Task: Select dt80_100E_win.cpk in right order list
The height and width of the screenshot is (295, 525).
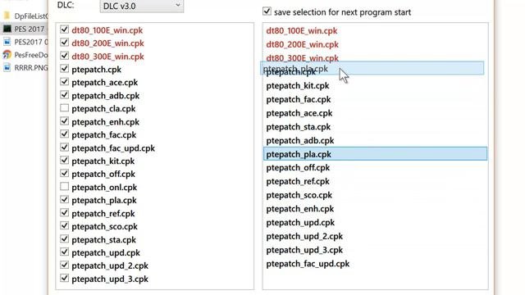Action: [x=302, y=31]
